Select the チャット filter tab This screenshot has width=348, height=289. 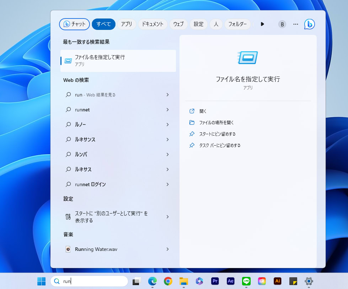click(74, 24)
